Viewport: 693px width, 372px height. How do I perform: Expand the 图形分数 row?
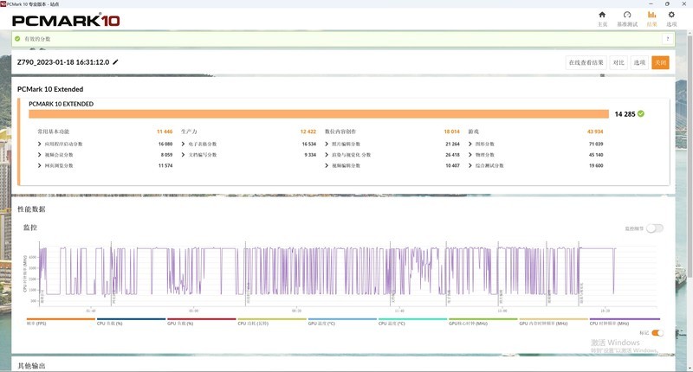pos(470,144)
